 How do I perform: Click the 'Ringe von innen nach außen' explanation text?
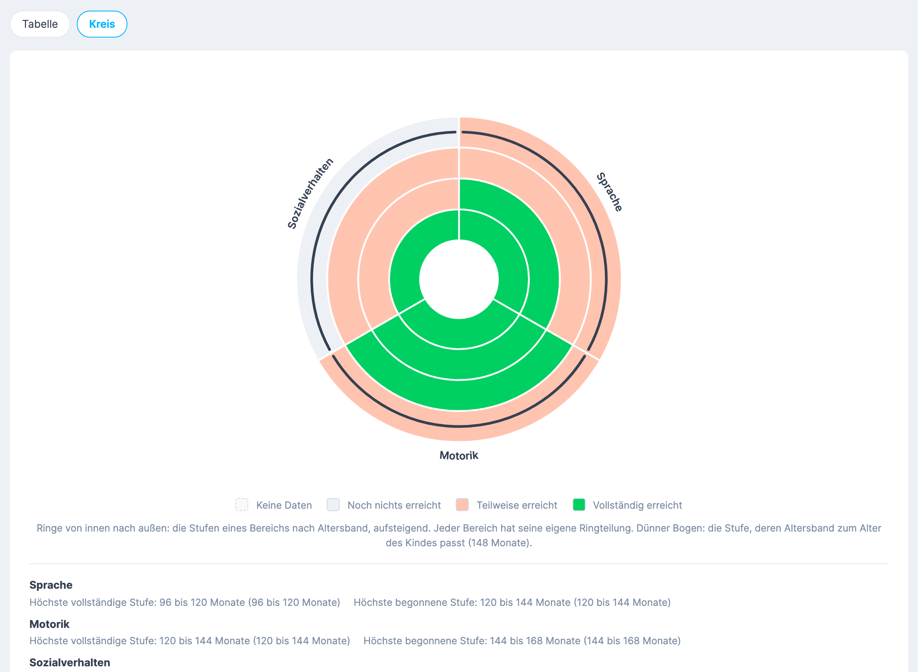tap(459, 535)
